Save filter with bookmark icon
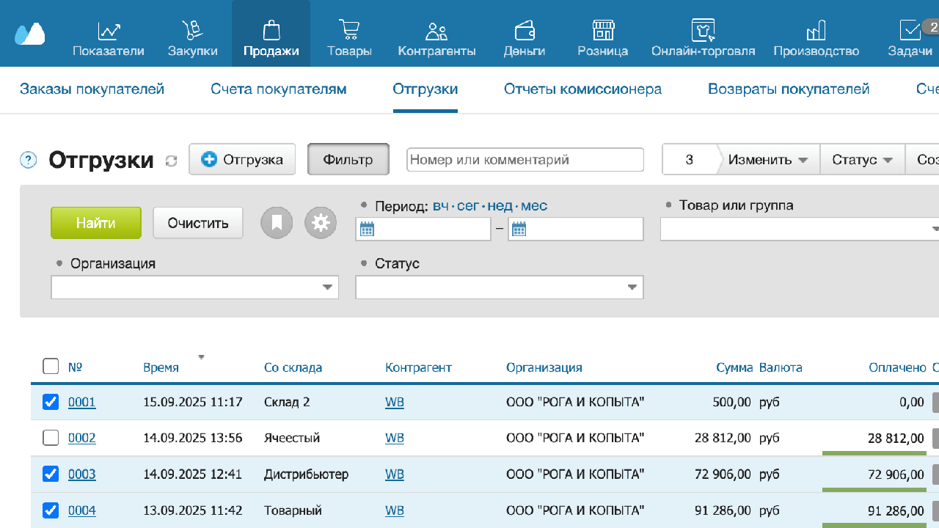 point(277,222)
